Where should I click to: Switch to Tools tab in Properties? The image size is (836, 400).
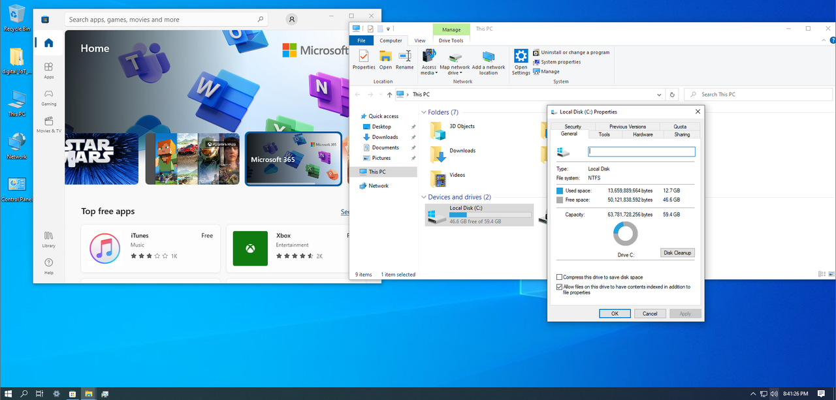click(604, 134)
